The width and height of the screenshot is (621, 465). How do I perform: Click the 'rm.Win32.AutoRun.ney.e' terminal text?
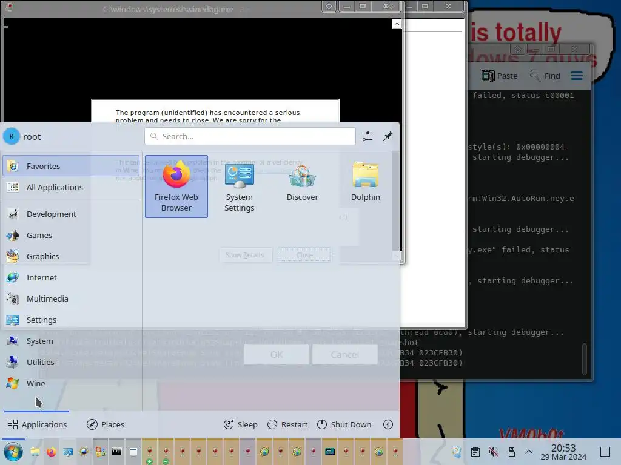(521, 198)
